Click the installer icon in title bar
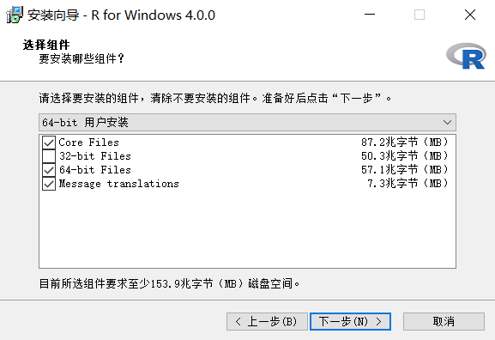495x340 pixels. [x=15, y=15]
